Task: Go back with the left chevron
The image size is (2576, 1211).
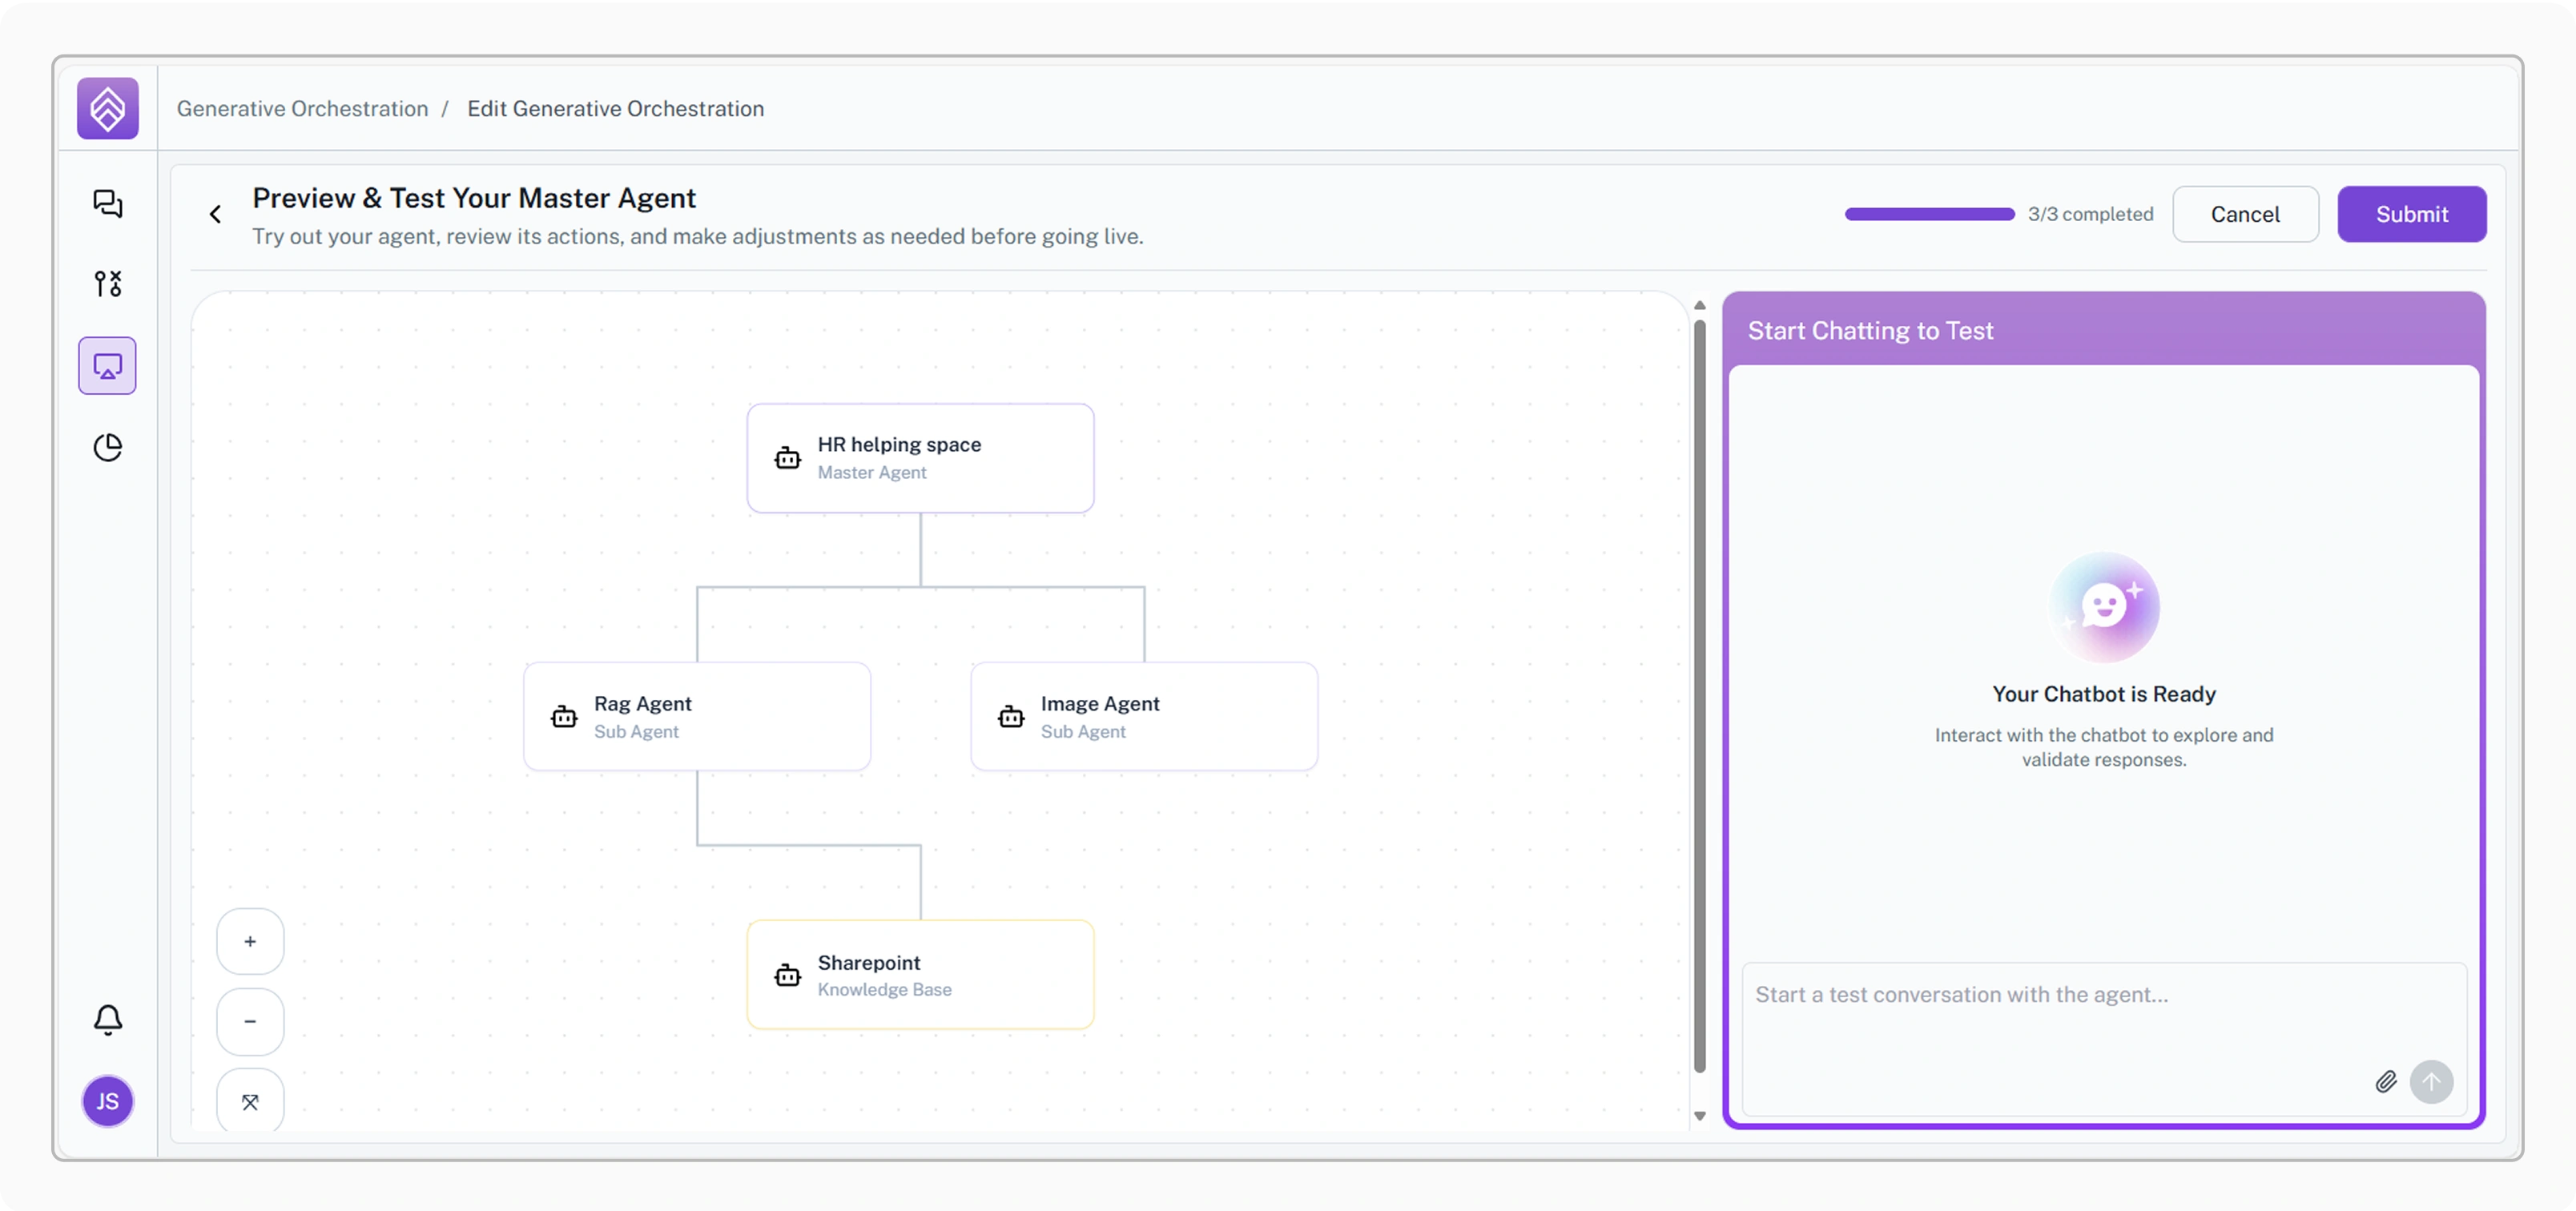Action: [215, 214]
